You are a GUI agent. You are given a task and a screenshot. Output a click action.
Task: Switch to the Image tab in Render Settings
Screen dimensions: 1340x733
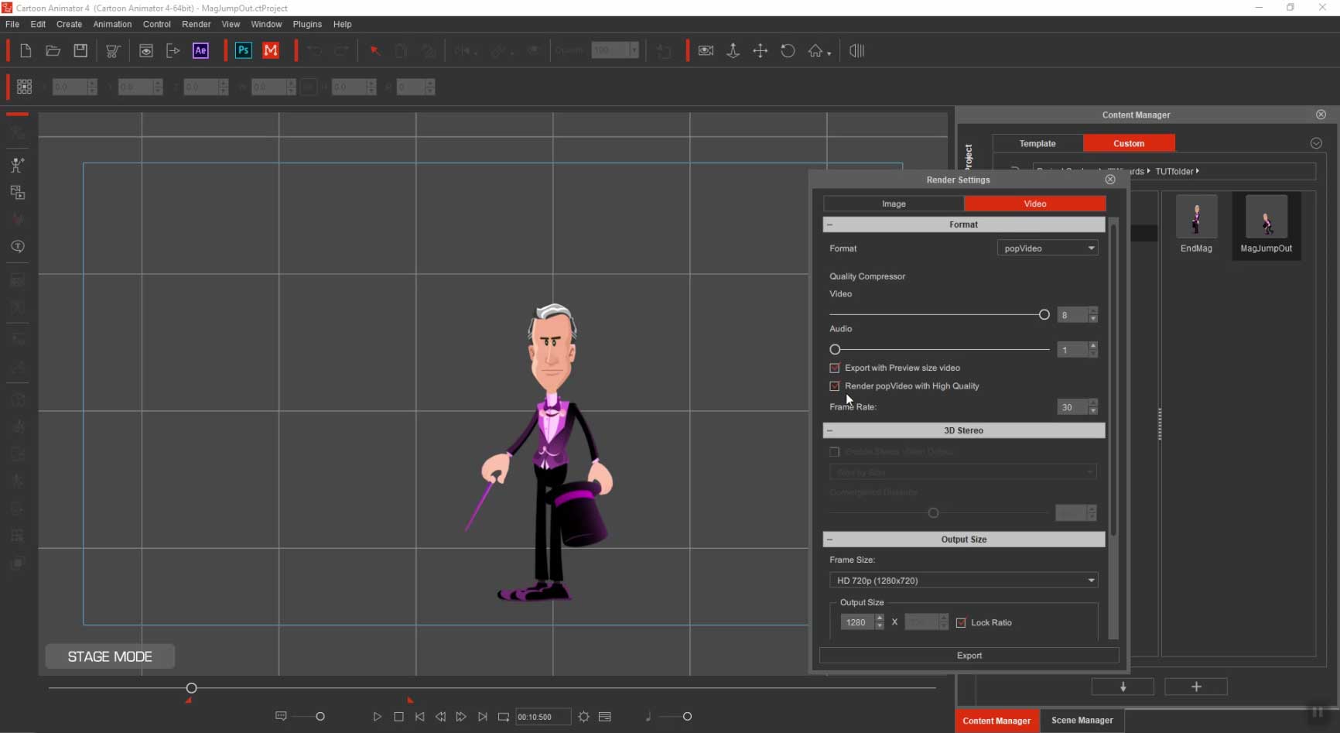[894, 204]
